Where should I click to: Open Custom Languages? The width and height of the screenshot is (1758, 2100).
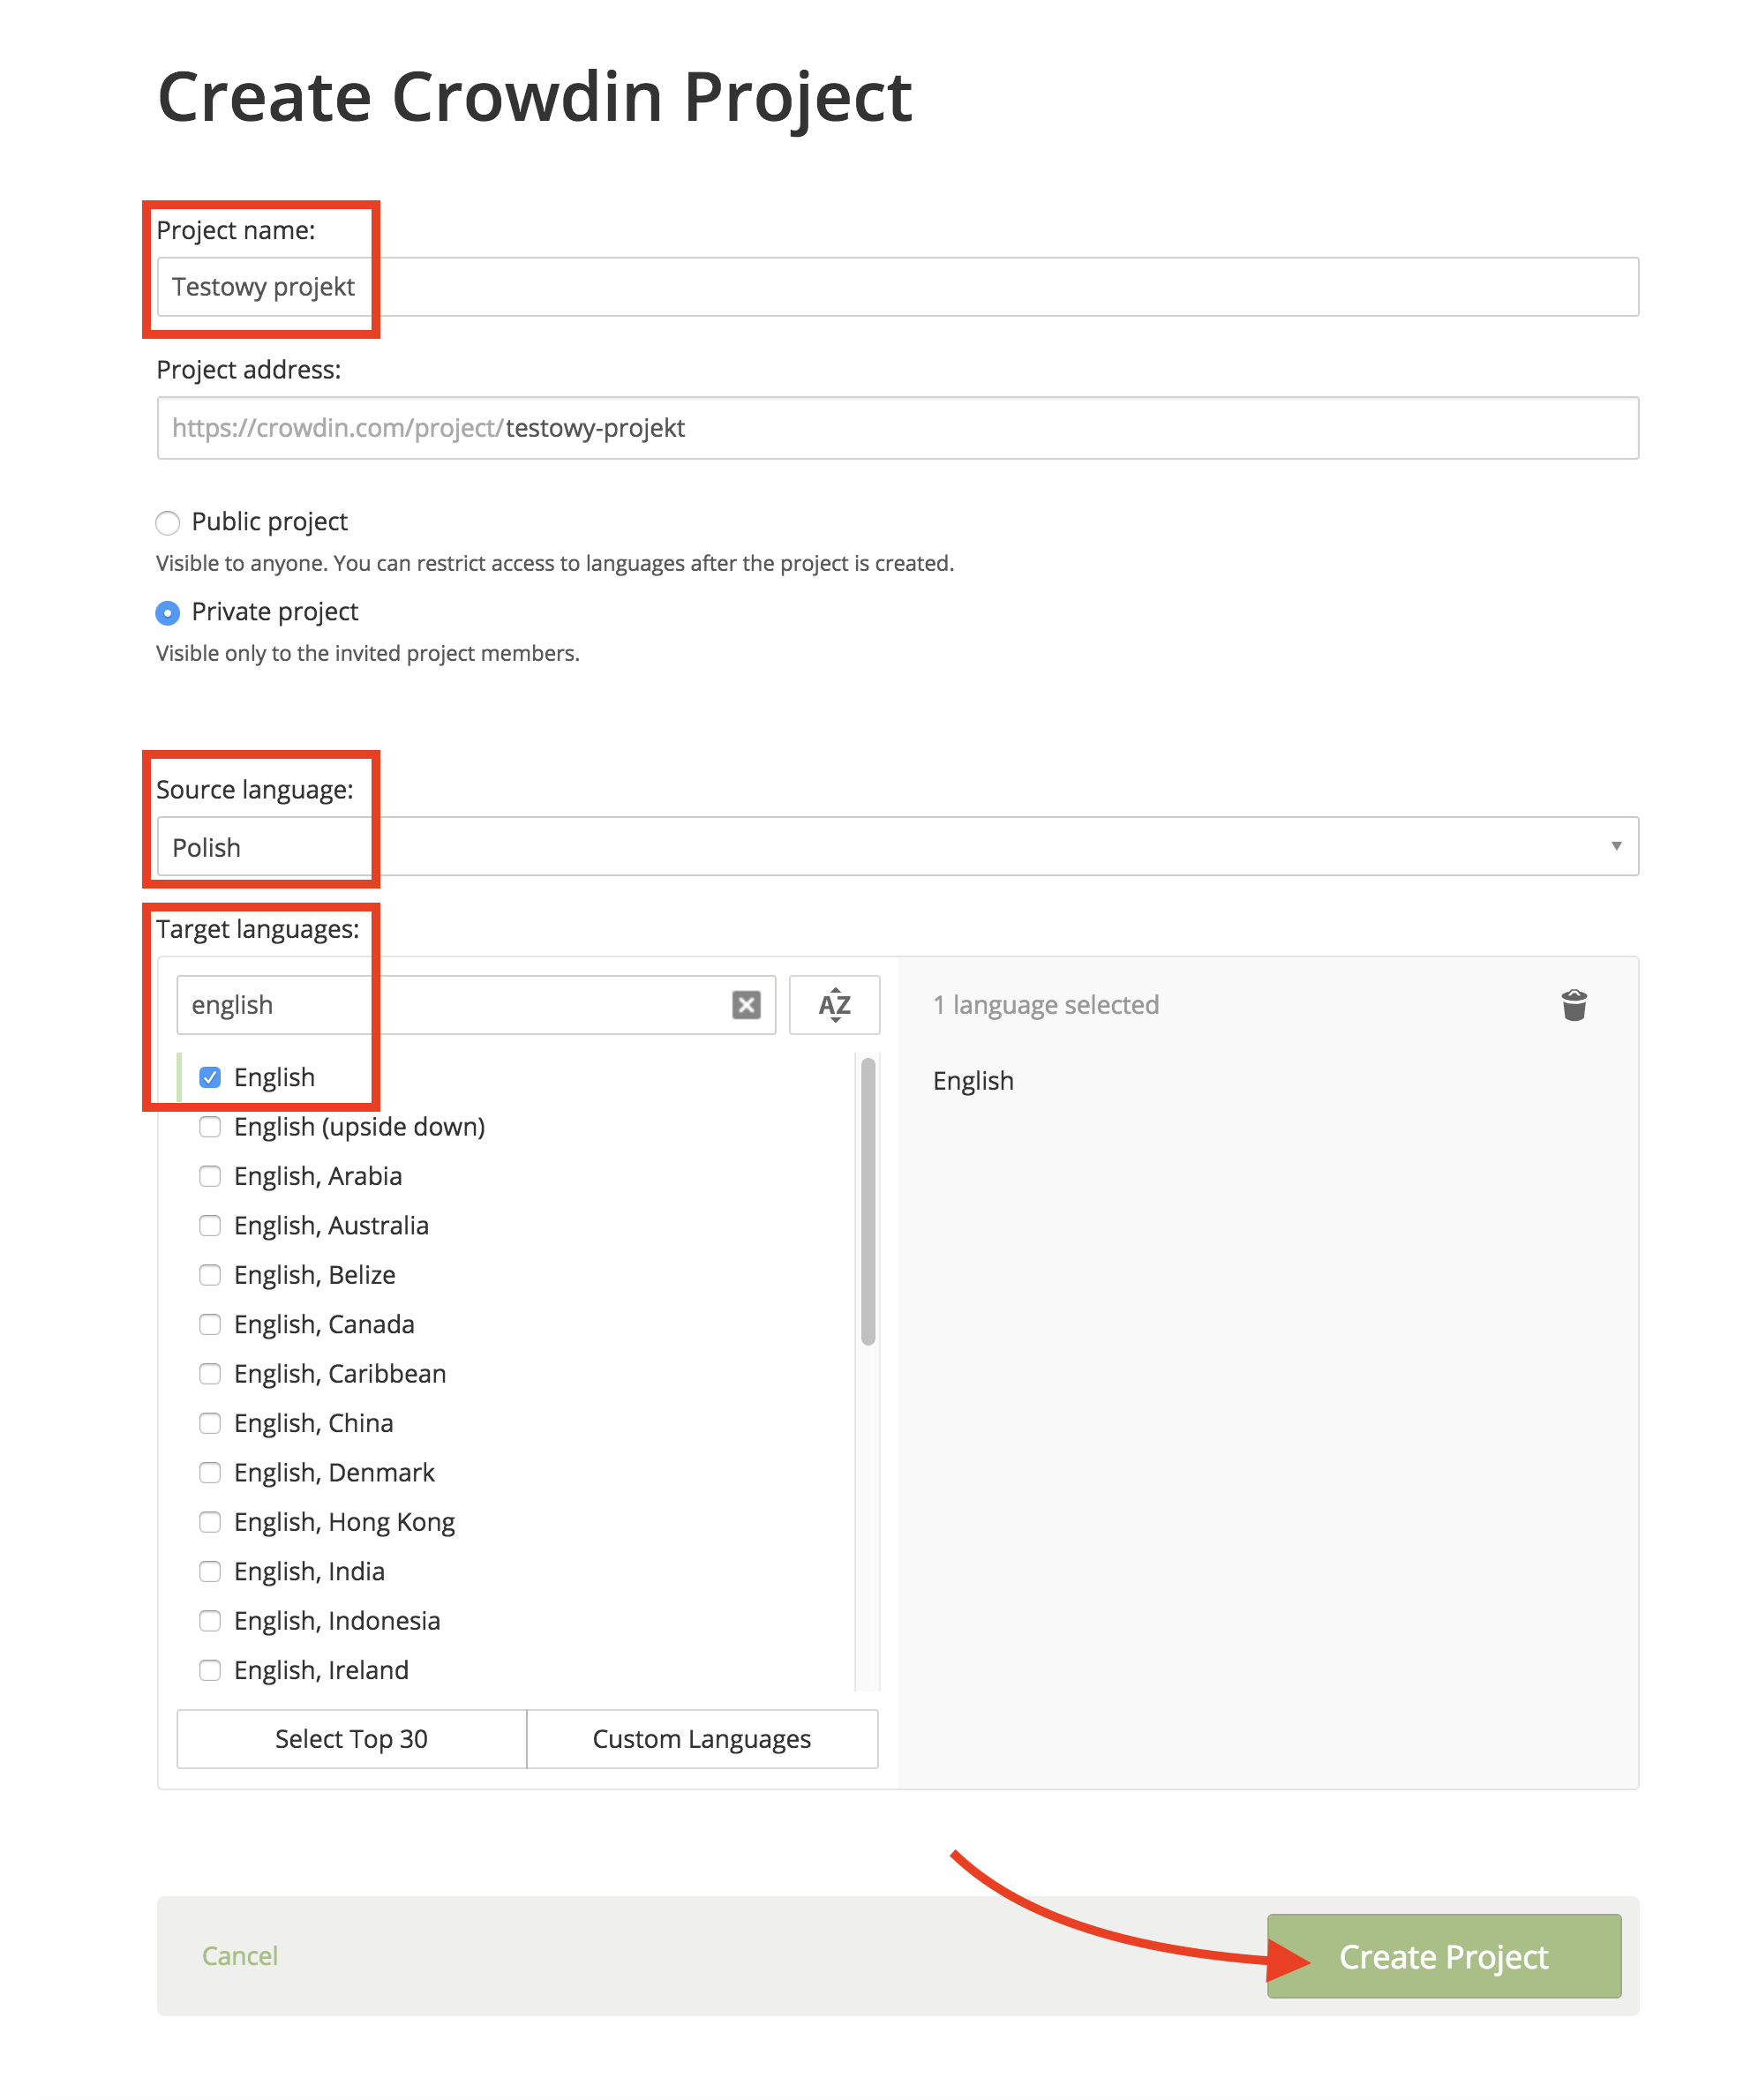click(x=701, y=1738)
